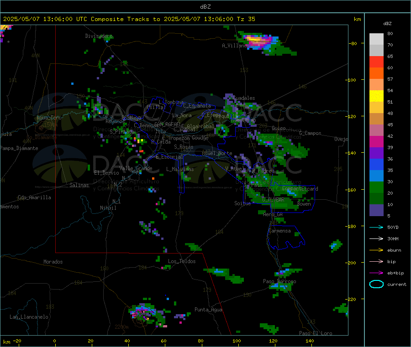Click the white 30HM arrow icon
Image resolution: width=411 pixels, height=347 pixels.
376,238
